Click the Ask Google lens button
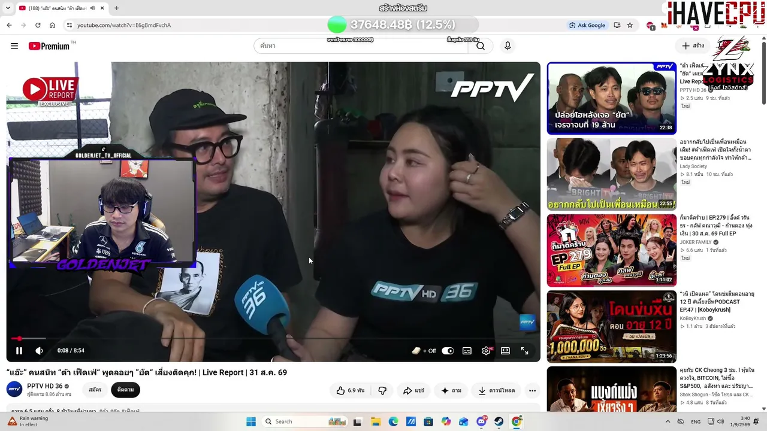The width and height of the screenshot is (767, 431). pyautogui.click(x=587, y=25)
